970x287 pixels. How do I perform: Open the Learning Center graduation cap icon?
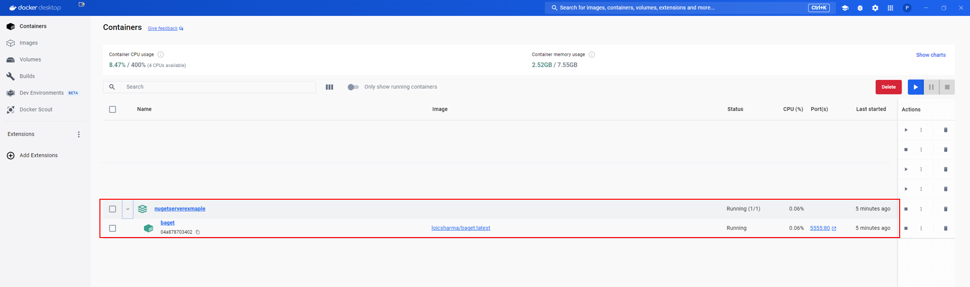[845, 8]
